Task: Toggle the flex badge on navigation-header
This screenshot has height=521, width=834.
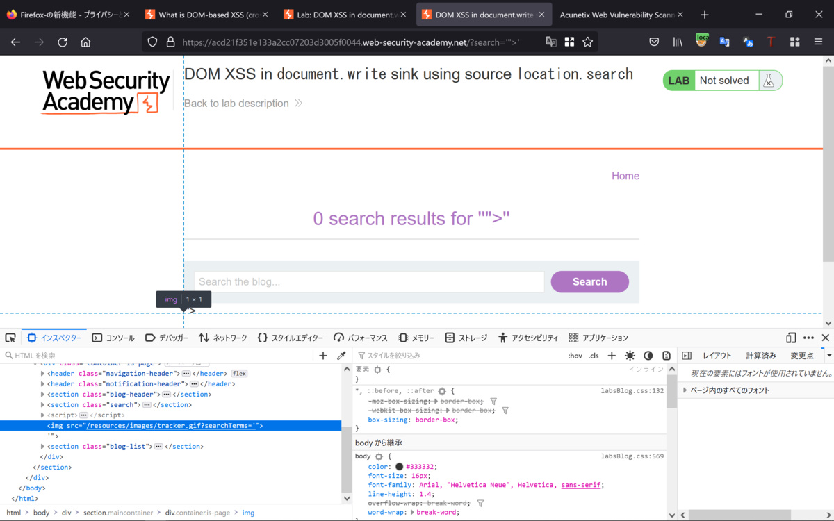Action: [239, 374]
